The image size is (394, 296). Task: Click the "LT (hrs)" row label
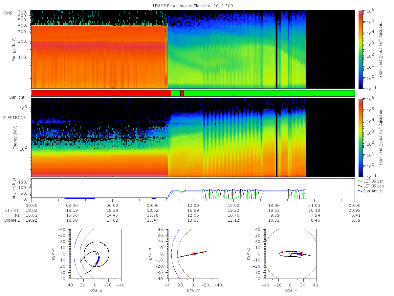(12, 210)
